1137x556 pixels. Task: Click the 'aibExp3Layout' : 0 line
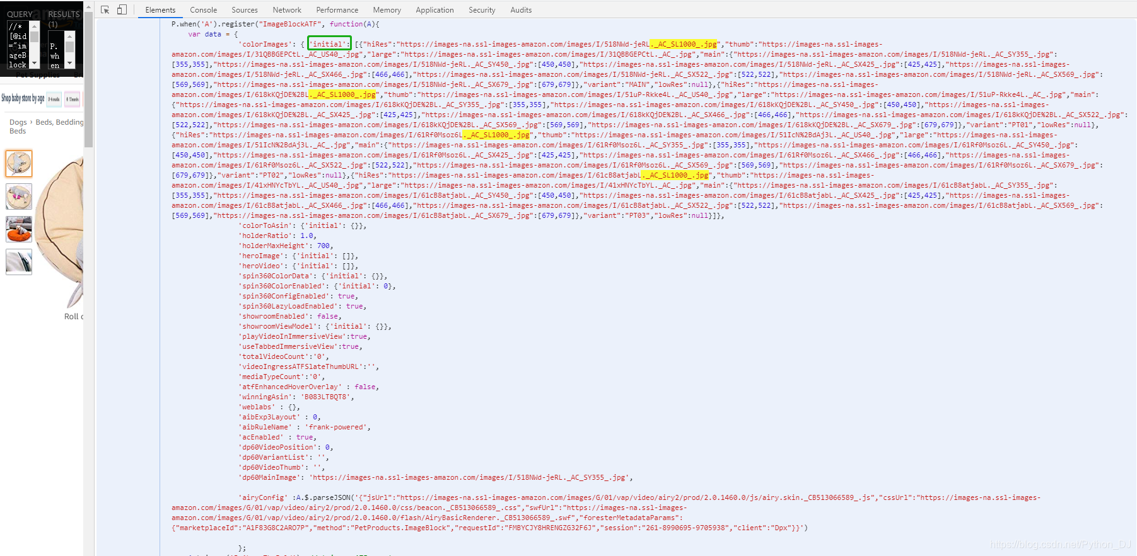coord(280,417)
